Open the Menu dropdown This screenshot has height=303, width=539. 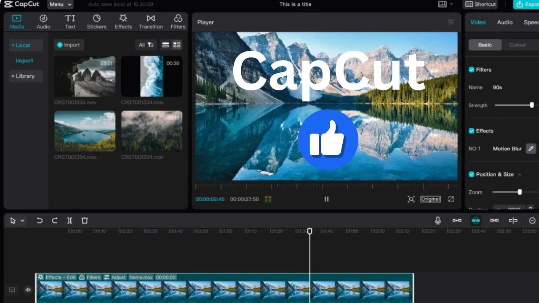point(60,4)
